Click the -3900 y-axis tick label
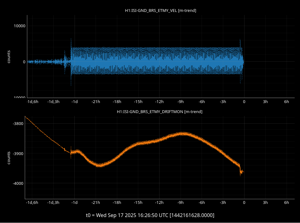Viewport: 300px width, 223px height. 18,154
